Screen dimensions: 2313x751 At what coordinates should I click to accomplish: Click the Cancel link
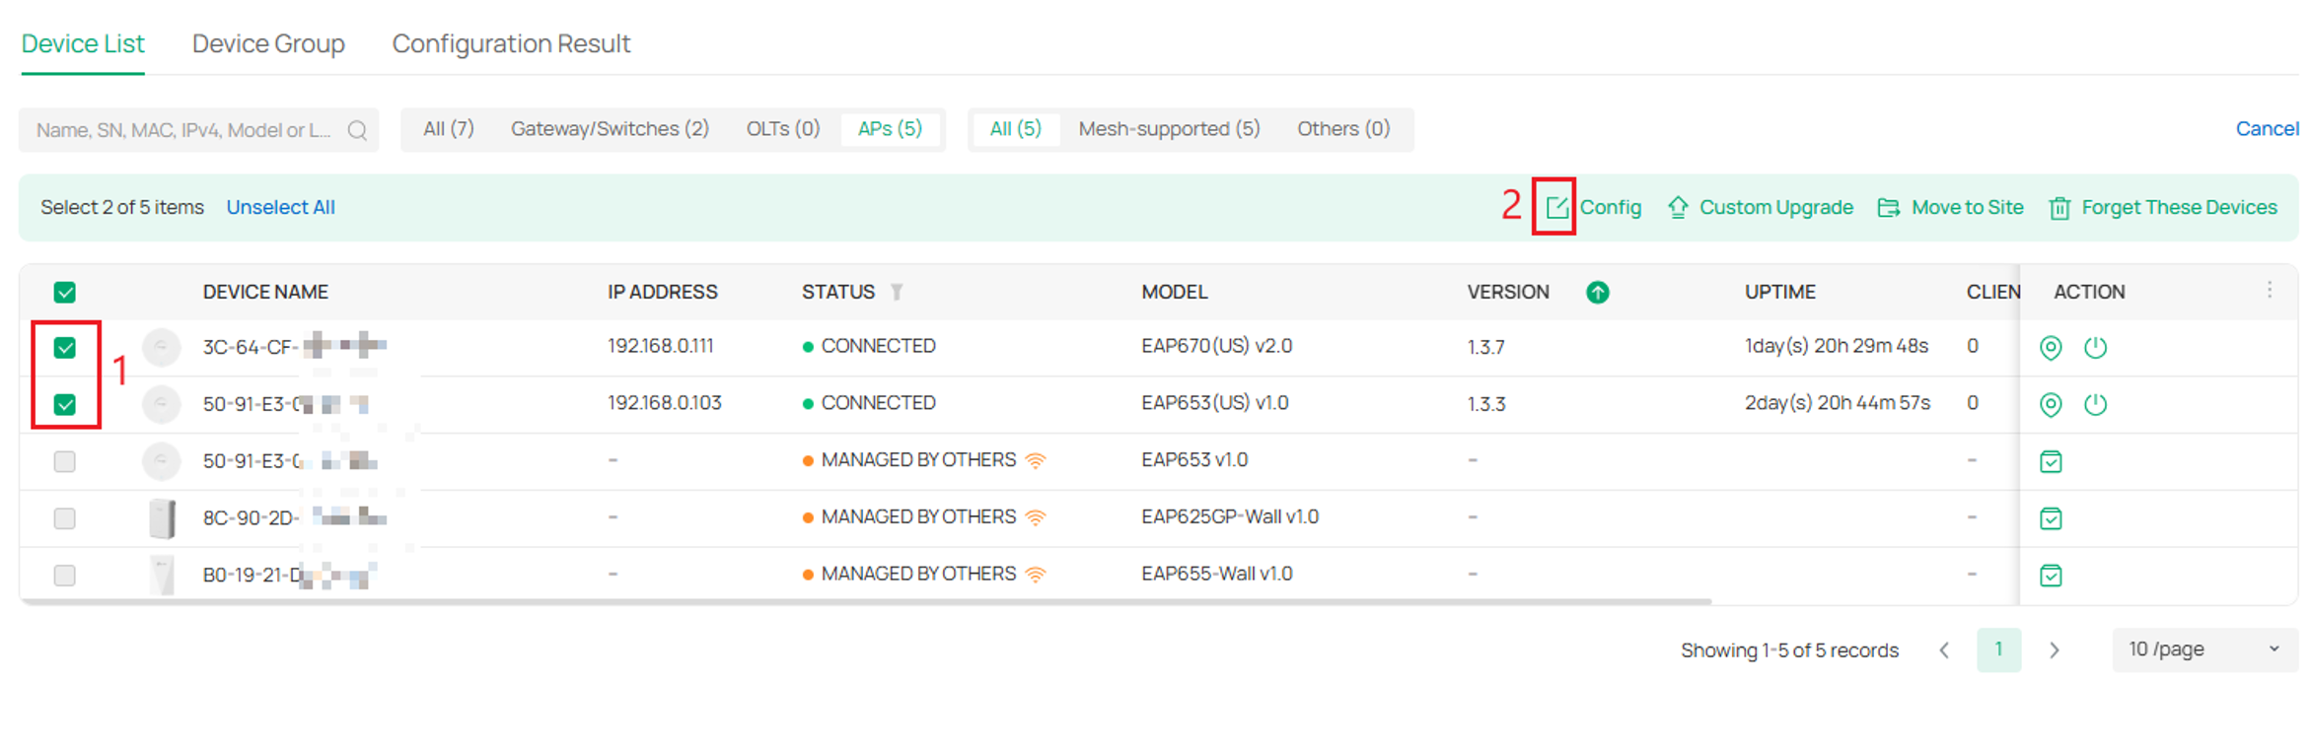pos(2267,129)
